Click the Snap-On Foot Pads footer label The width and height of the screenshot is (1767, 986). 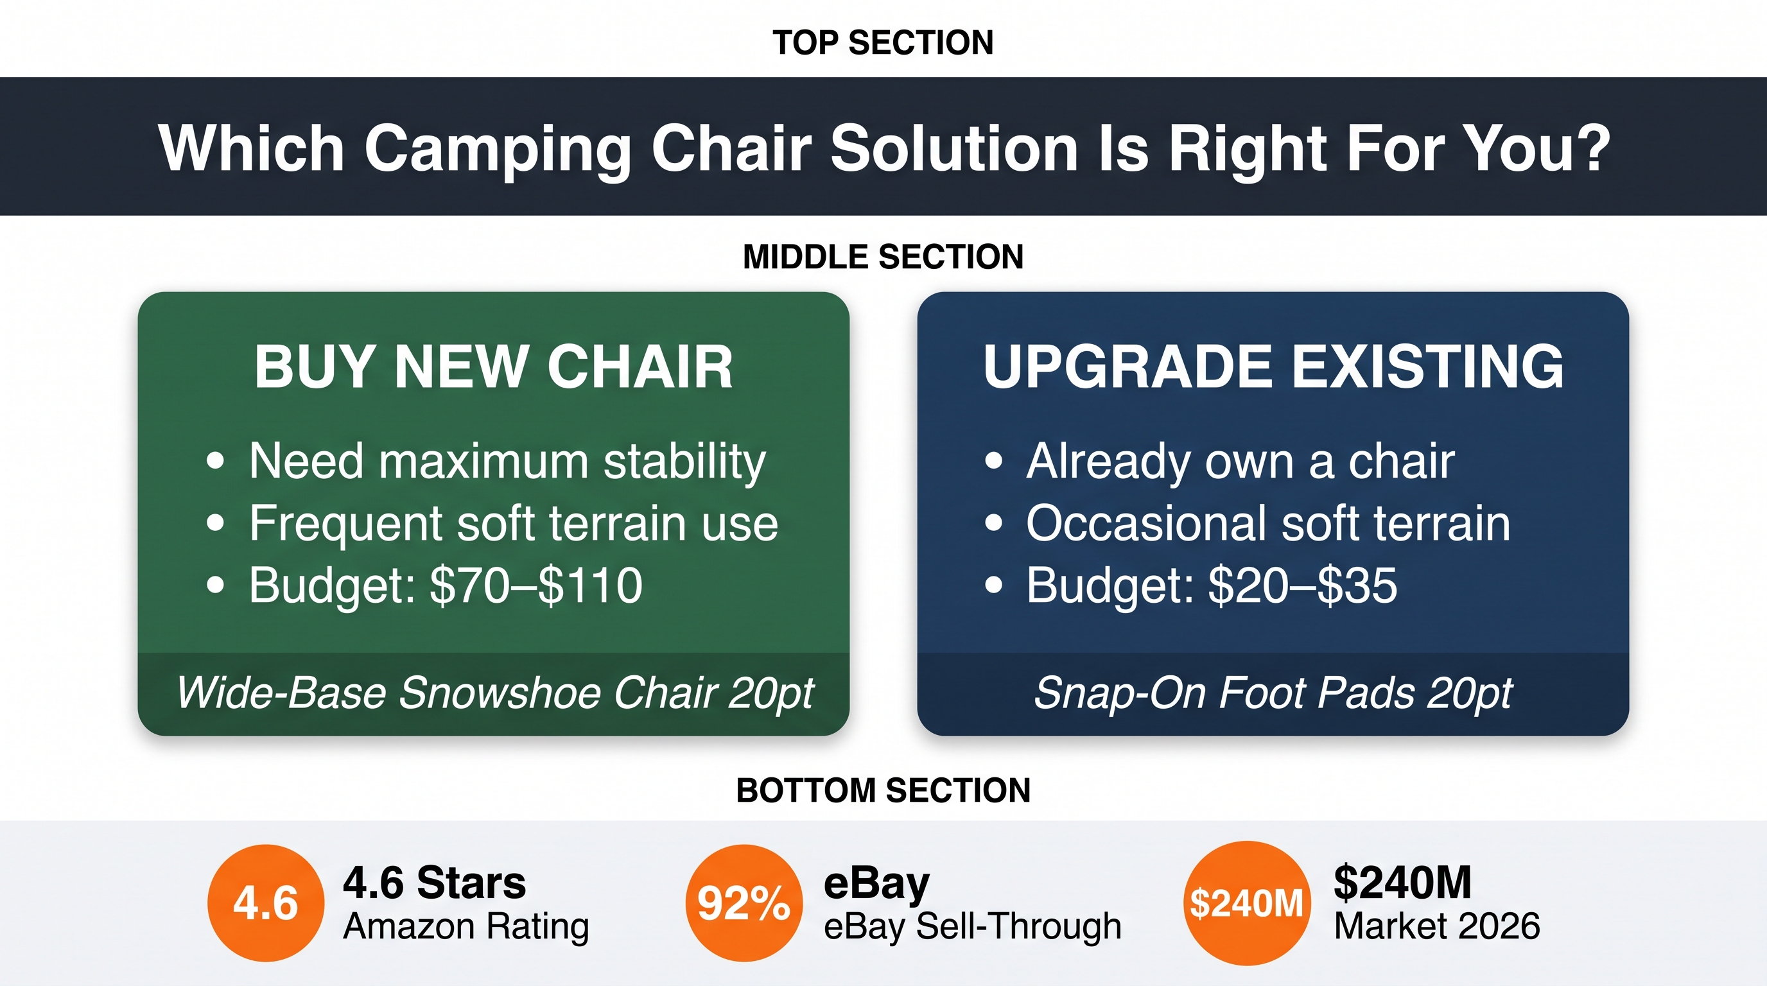point(1273,693)
